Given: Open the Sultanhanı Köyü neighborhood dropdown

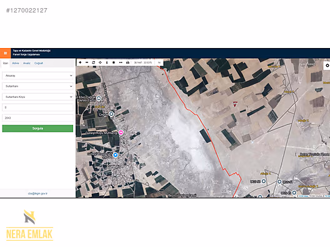Looking at the screenshot, I should tap(37, 97).
